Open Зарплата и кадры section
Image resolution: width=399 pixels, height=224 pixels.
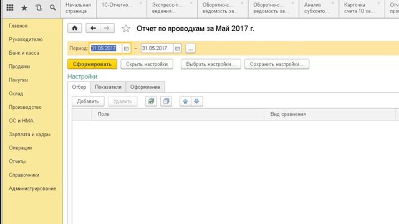tap(29, 134)
